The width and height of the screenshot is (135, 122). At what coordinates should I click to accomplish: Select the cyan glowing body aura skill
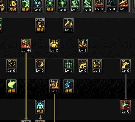pyautogui.click(x=40, y=107)
